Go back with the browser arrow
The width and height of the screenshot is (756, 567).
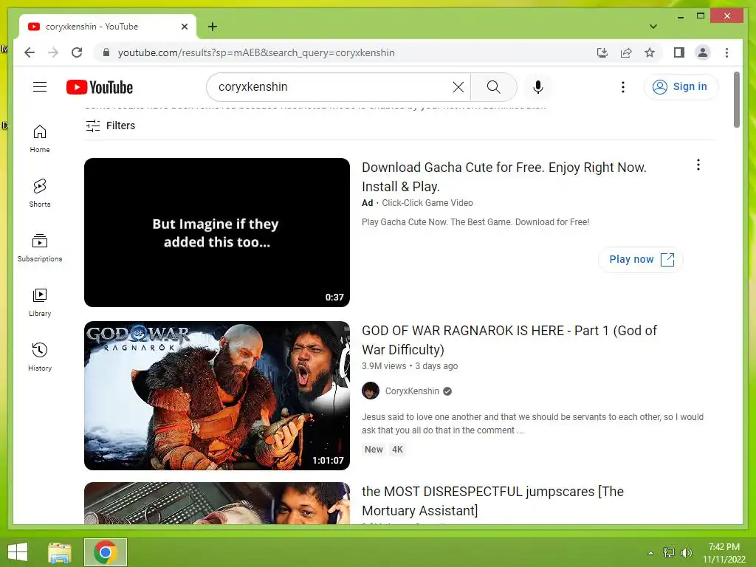click(x=30, y=52)
